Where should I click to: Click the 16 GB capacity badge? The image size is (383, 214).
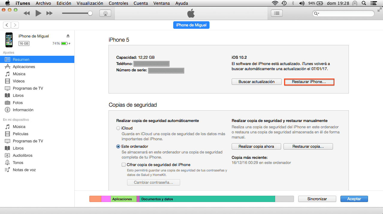click(24, 43)
